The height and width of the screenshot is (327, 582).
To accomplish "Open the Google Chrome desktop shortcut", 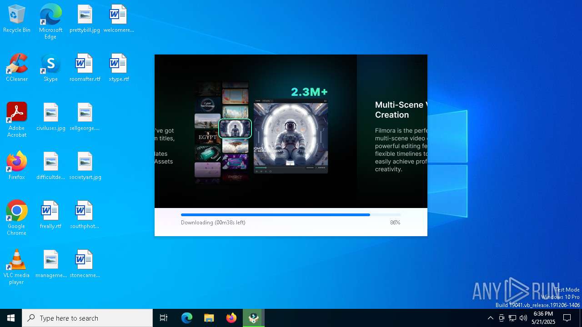I will 17,218.
